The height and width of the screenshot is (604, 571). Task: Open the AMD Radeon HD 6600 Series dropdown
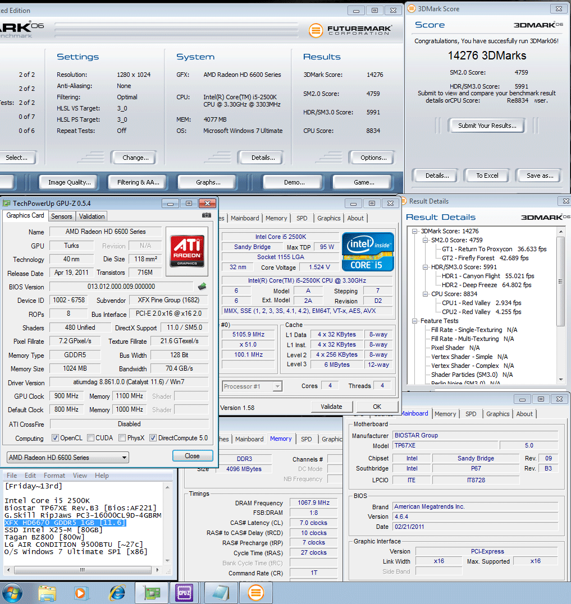[x=68, y=458]
